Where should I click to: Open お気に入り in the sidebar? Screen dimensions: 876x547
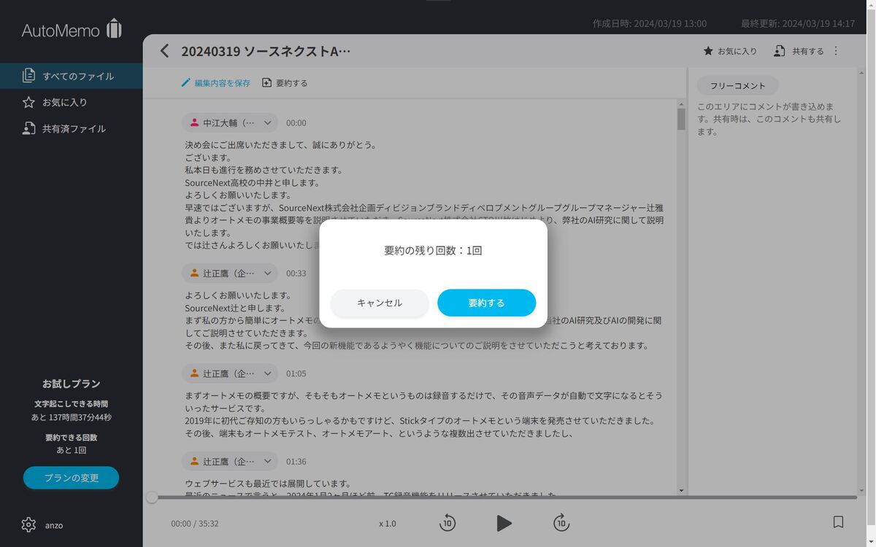pos(71,102)
